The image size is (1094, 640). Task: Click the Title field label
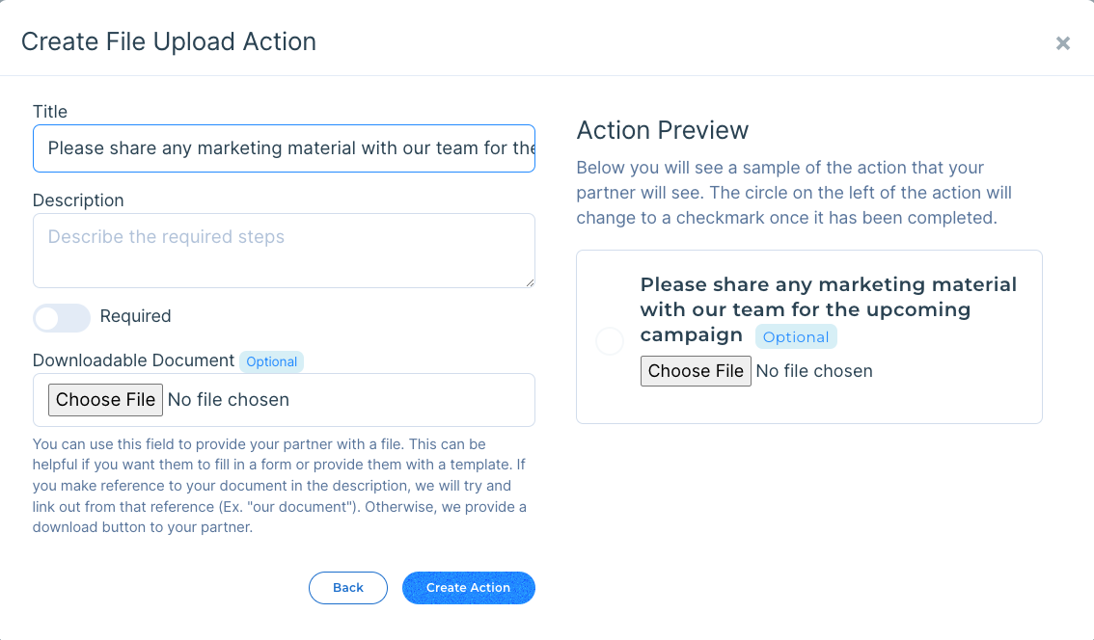point(50,112)
